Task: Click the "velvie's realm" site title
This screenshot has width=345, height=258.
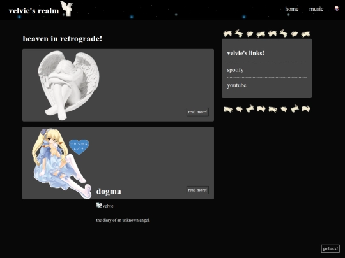Action: tap(34, 11)
